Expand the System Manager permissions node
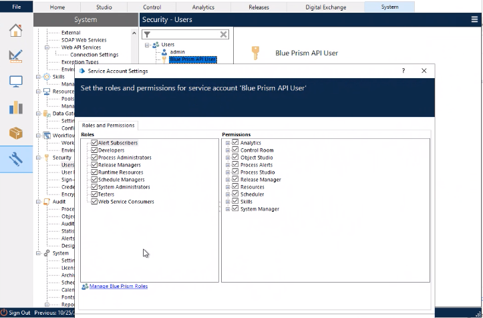The height and width of the screenshot is (318, 483). pyautogui.click(x=228, y=209)
